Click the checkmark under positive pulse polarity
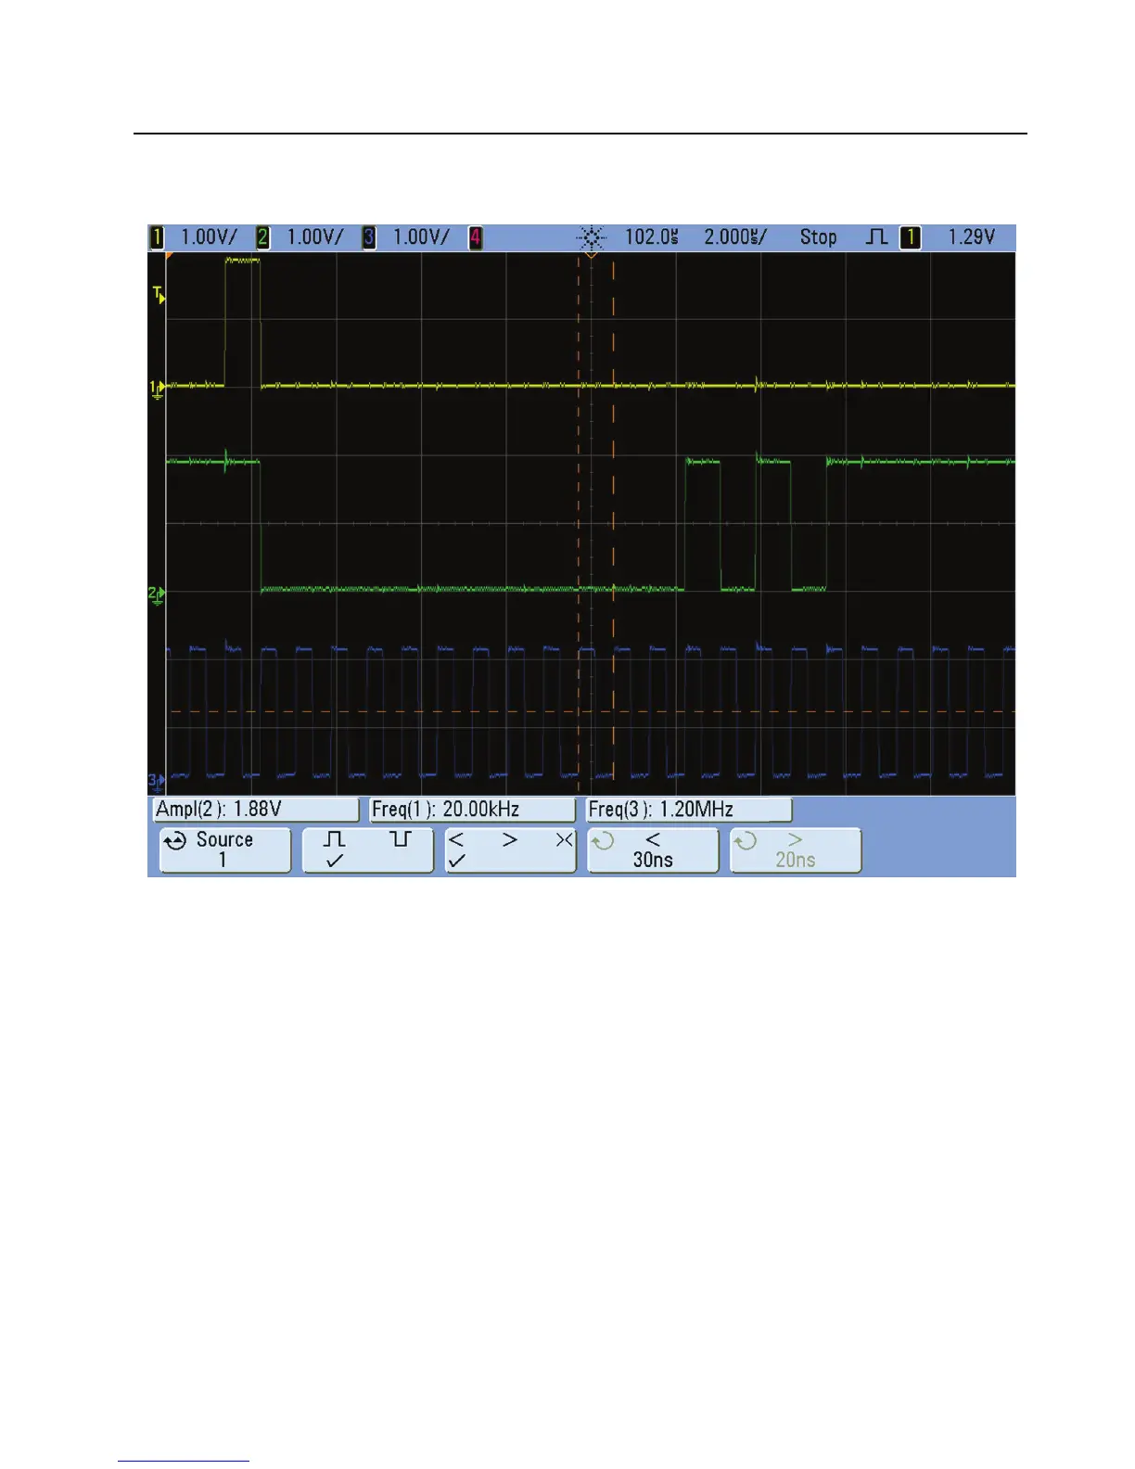Image resolution: width=1135 pixels, height=1469 pixels. (335, 861)
